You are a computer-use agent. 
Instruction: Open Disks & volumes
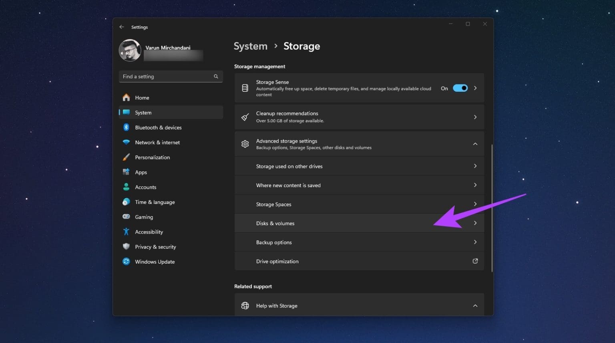(359, 223)
